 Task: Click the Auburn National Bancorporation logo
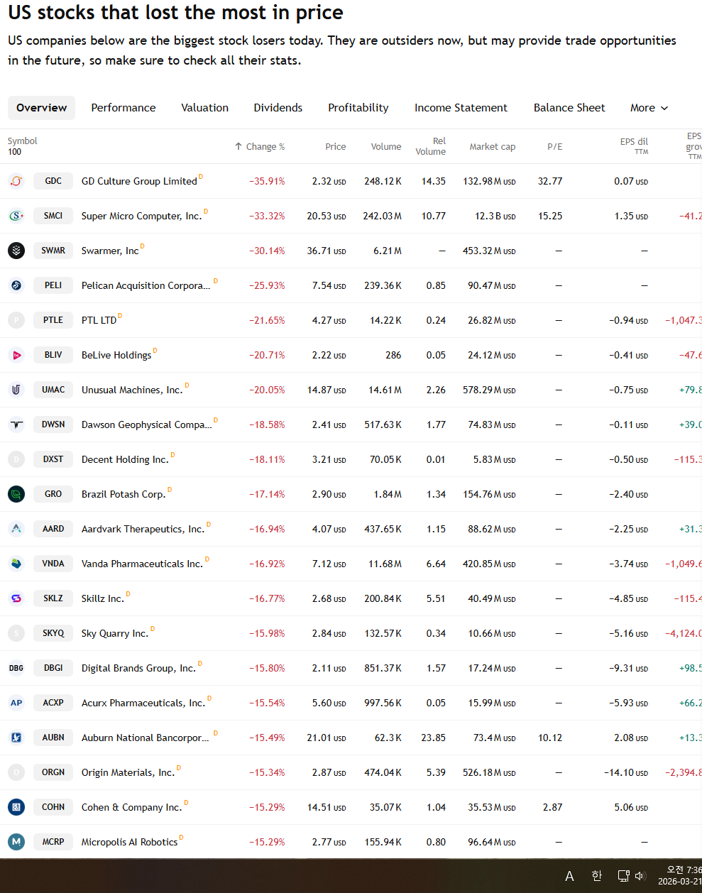16,738
